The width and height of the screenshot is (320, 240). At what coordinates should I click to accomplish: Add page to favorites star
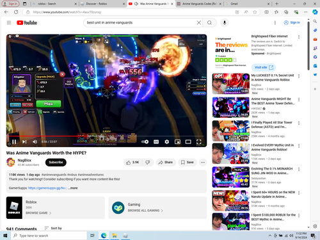tap(255, 12)
